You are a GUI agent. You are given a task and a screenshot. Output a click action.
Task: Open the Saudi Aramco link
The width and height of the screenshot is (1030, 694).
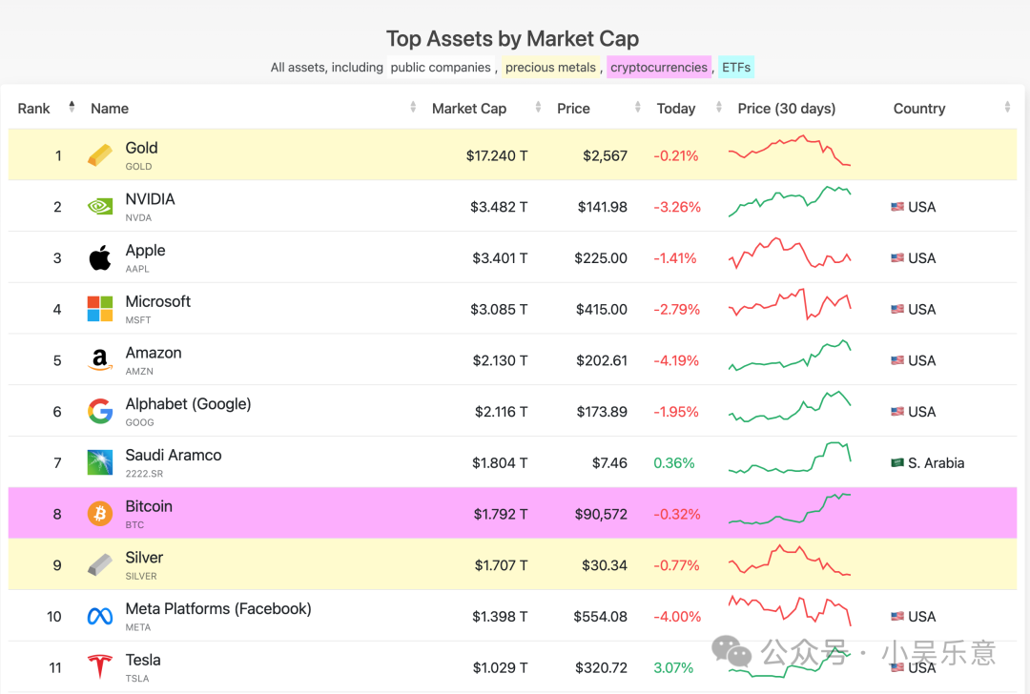coord(174,455)
